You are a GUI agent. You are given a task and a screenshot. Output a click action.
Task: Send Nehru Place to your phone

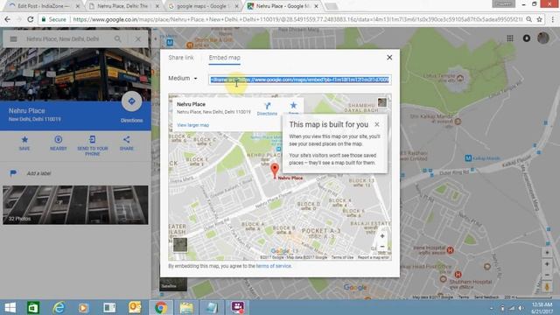(93, 145)
